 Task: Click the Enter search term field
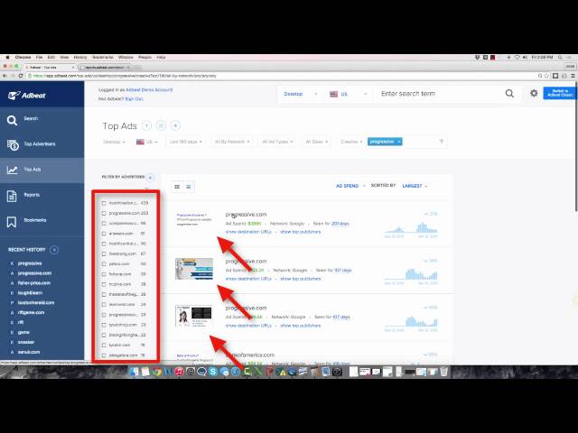(439, 94)
